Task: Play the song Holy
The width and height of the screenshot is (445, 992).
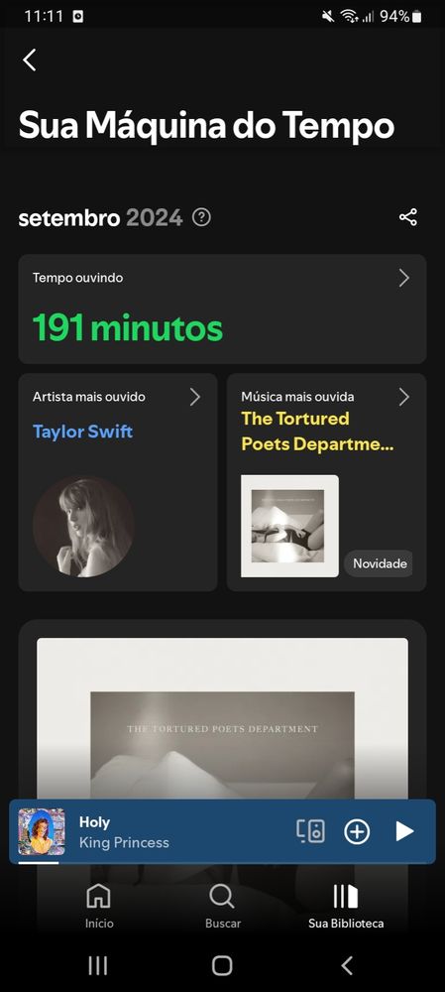Action: [404, 831]
